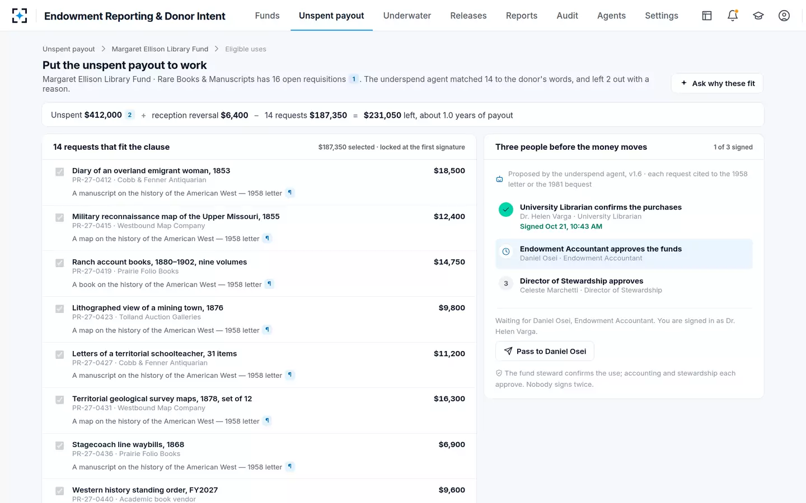Open citation badge 1 after open requisitions
Screen dimensions: 806x503
point(354,79)
